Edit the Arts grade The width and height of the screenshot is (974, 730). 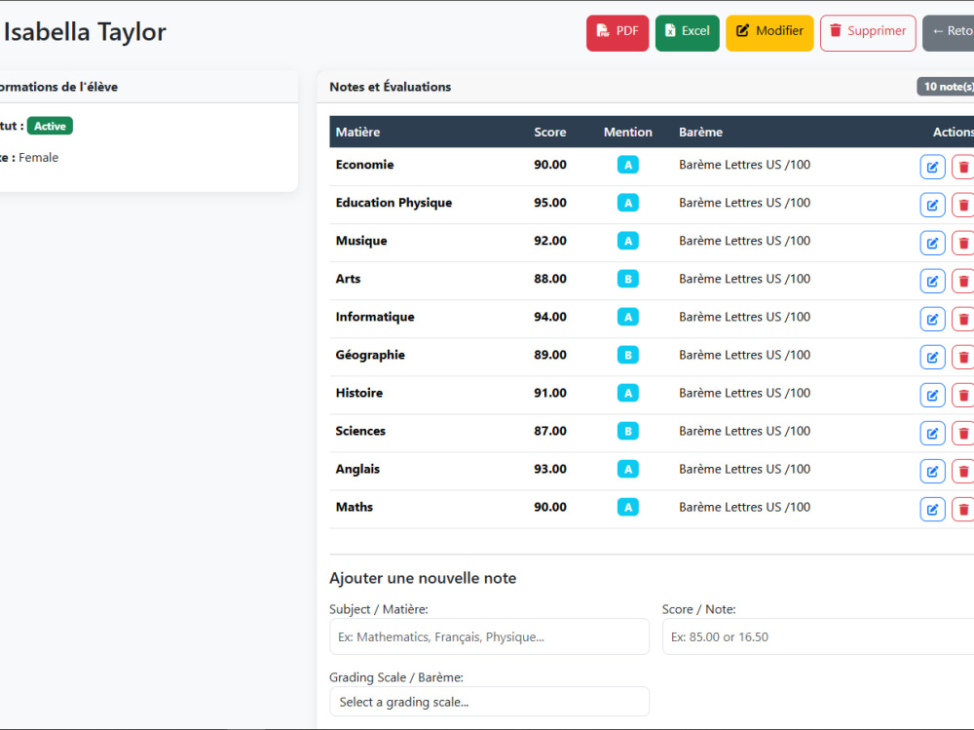(x=932, y=281)
